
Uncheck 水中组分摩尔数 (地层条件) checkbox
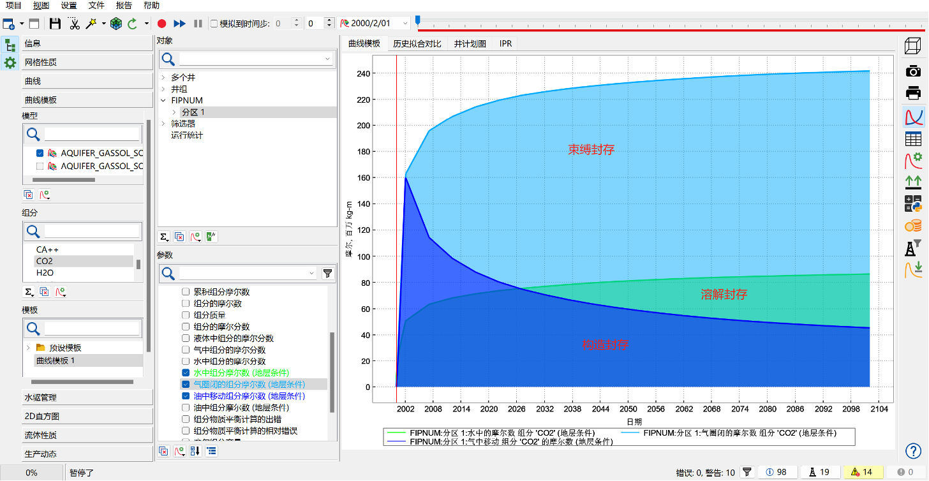click(x=186, y=373)
